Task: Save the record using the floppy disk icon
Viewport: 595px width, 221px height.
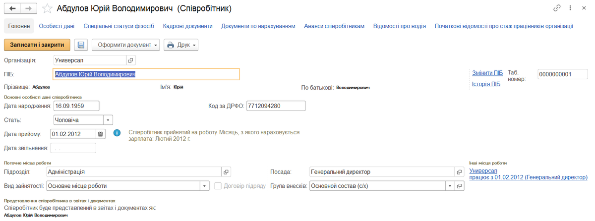Action: pyautogui.click(x=81, y=45)
